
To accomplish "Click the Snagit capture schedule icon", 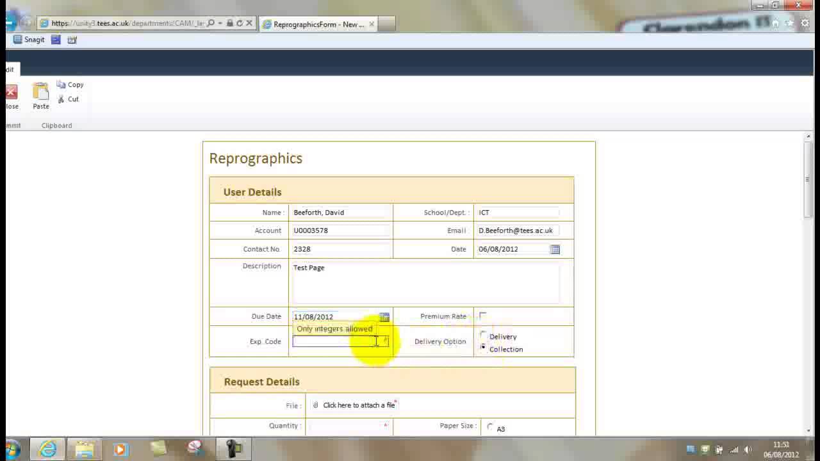I will pos(72,40).
